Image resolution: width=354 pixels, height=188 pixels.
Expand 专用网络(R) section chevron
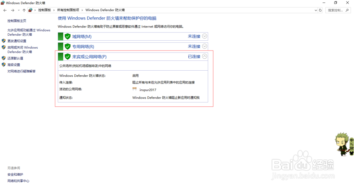click(205, 46)
